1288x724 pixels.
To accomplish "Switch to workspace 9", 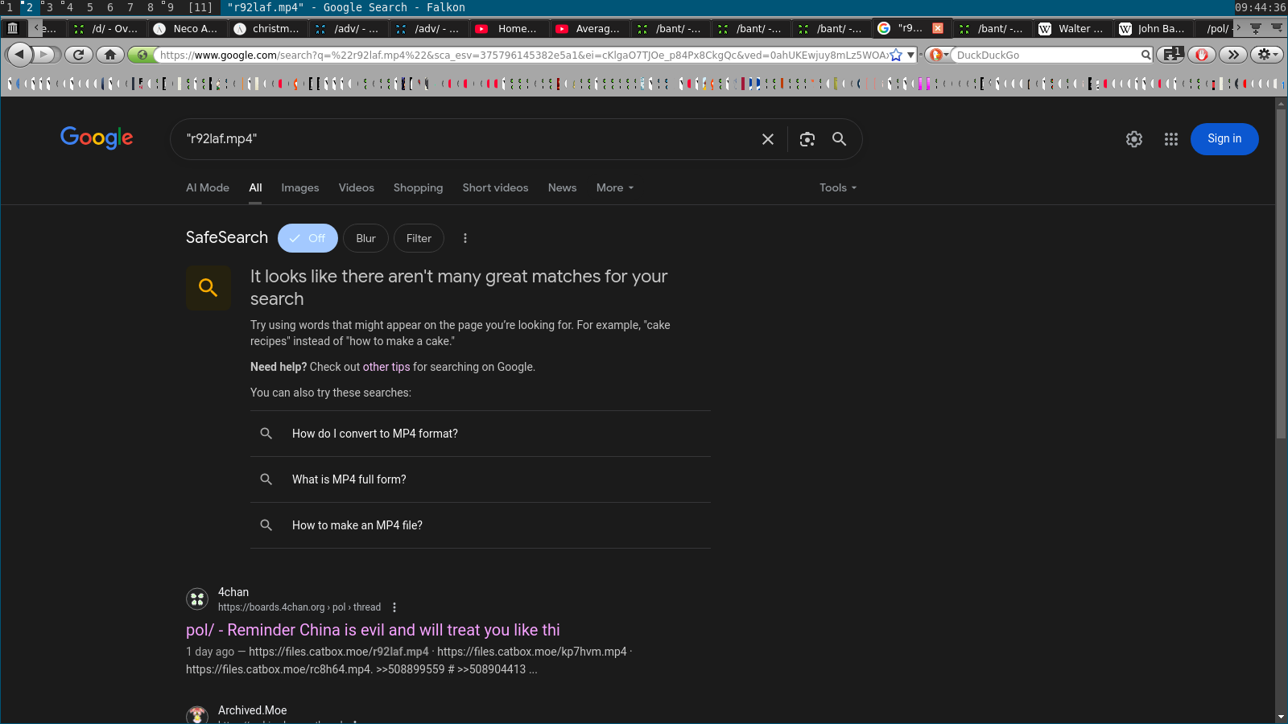I will pyautogui.click(x=170, y=7).
